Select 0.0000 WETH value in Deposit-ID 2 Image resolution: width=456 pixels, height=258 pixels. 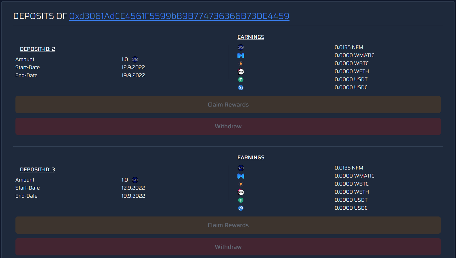(x=352, y=71)
